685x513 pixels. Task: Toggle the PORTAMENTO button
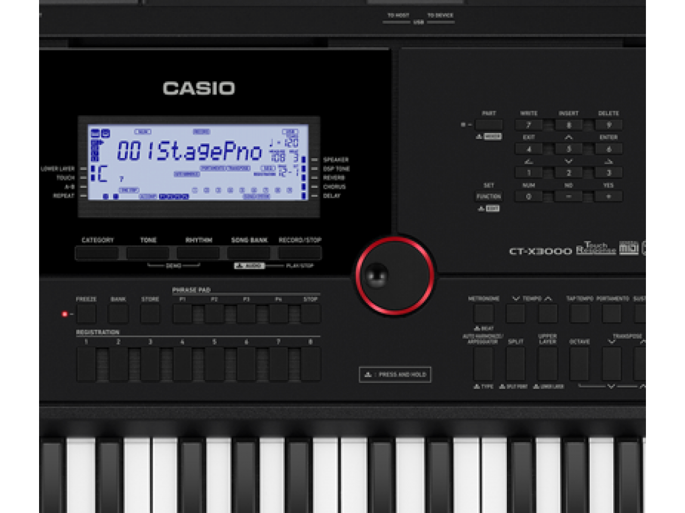(612, 314)
